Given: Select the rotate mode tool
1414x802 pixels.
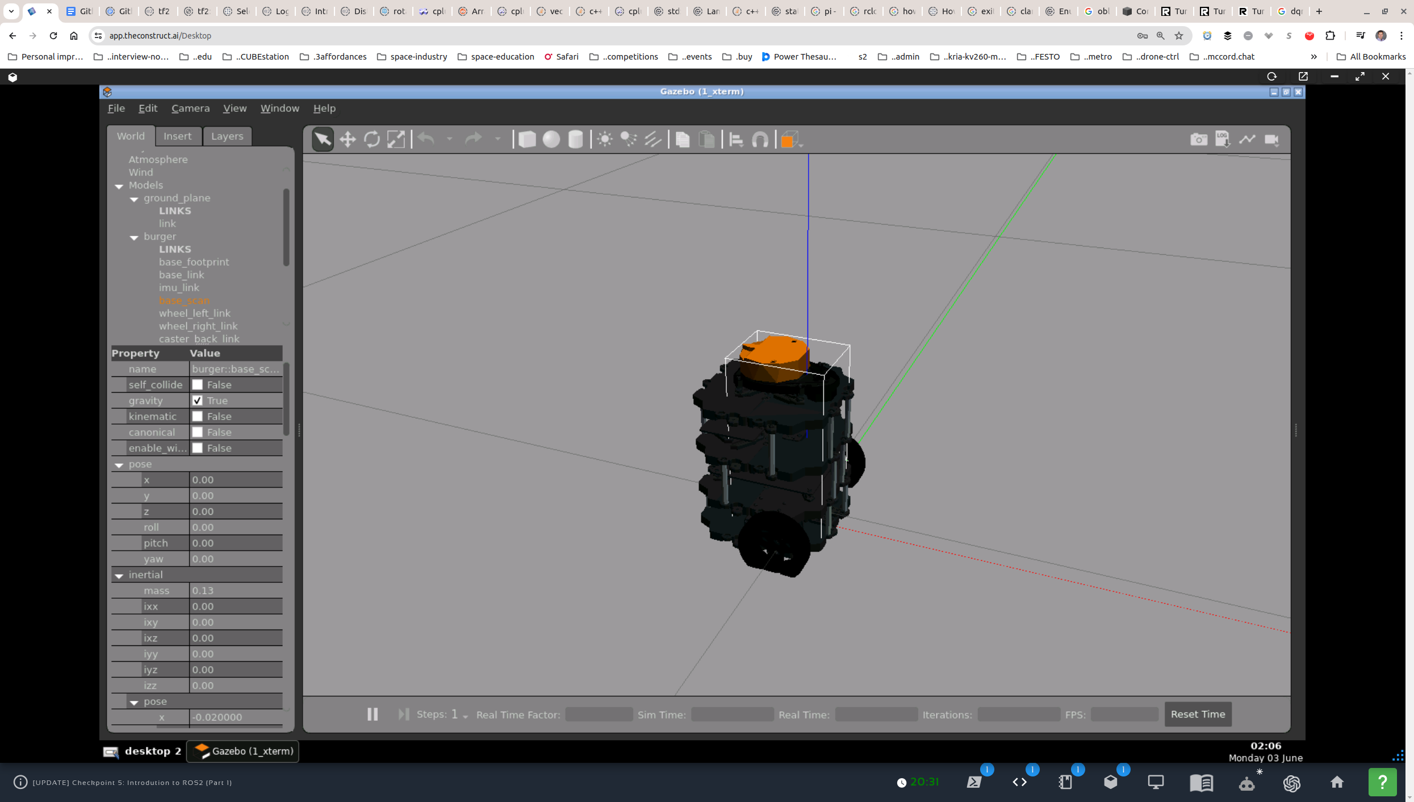Looking at the screenshot, I should 372,140.
